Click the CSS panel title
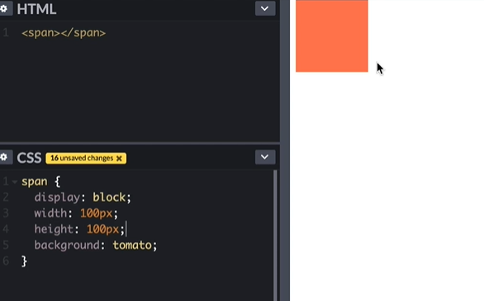Screen dimensions: 484x301 click(x=30, y=158)
